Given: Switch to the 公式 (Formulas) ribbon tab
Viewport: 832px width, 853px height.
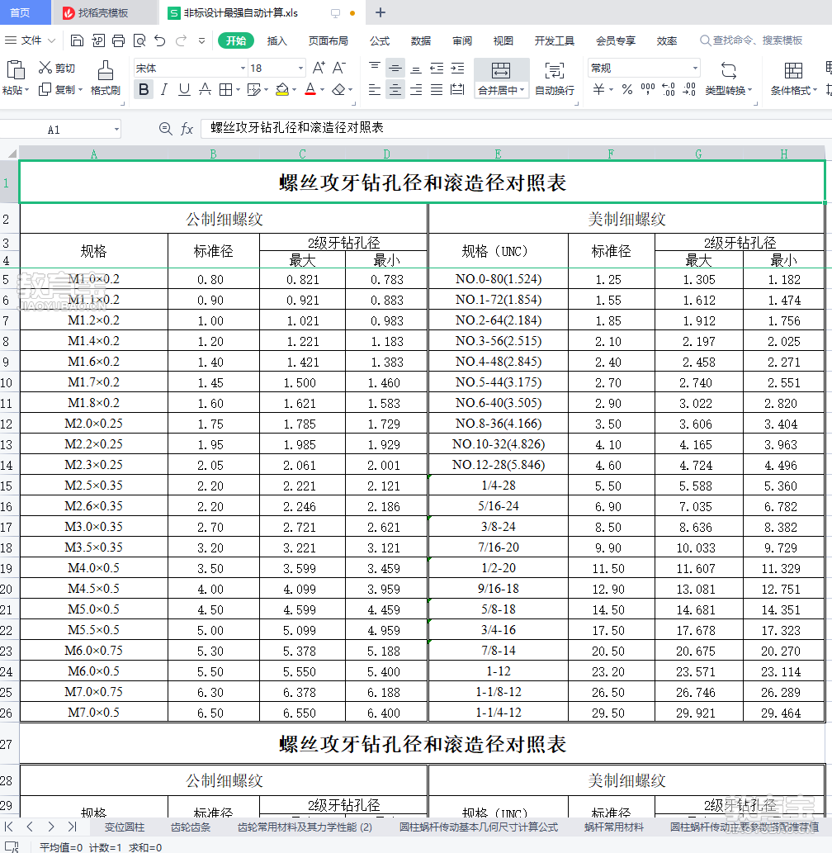Looking at the screenshot, I should click(x=380, y=40).
